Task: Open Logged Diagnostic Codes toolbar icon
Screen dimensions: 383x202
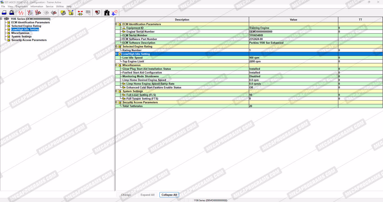Action: 38,13
